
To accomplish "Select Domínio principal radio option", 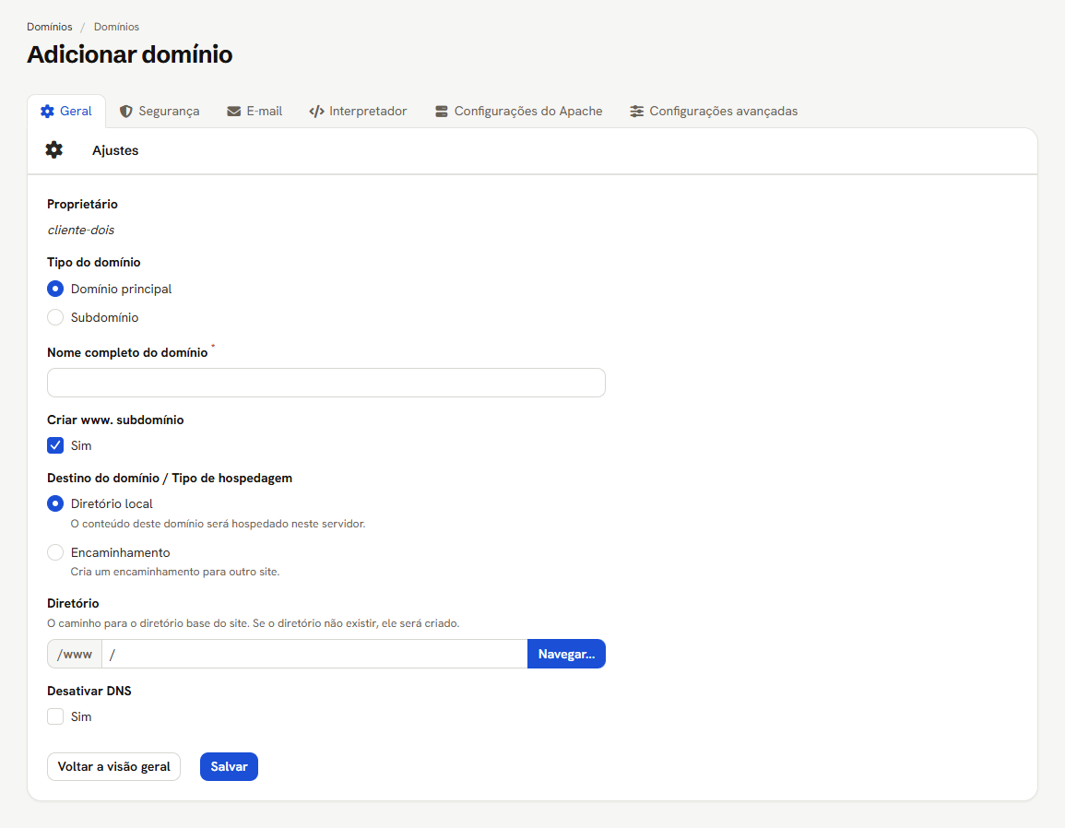I will point(55,289).
